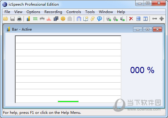Click the 'Bar - Active' title text

coord(22,29)
